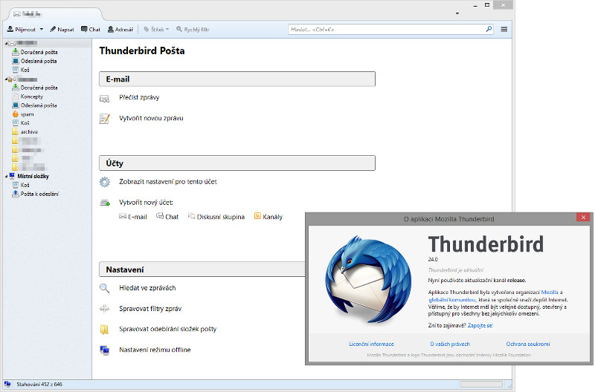Click the Thunderbird logo in About dialog

click(x=368, y=280)
